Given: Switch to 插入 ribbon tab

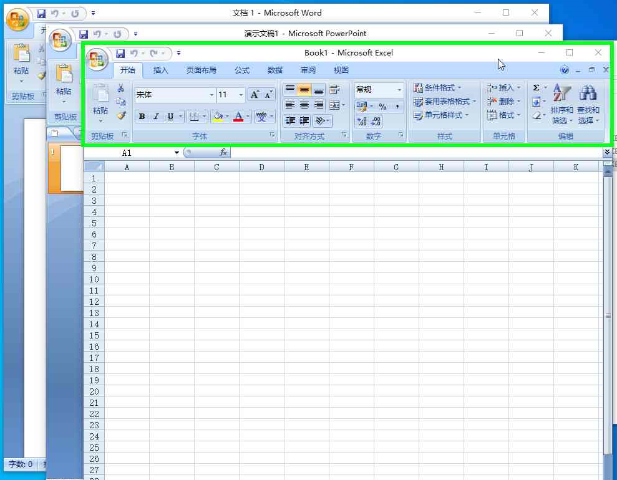Looking at the screenshot, I should [x=160, y=70].
